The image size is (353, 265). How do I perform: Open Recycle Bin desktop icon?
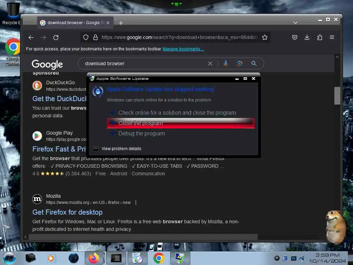point(12,13)
